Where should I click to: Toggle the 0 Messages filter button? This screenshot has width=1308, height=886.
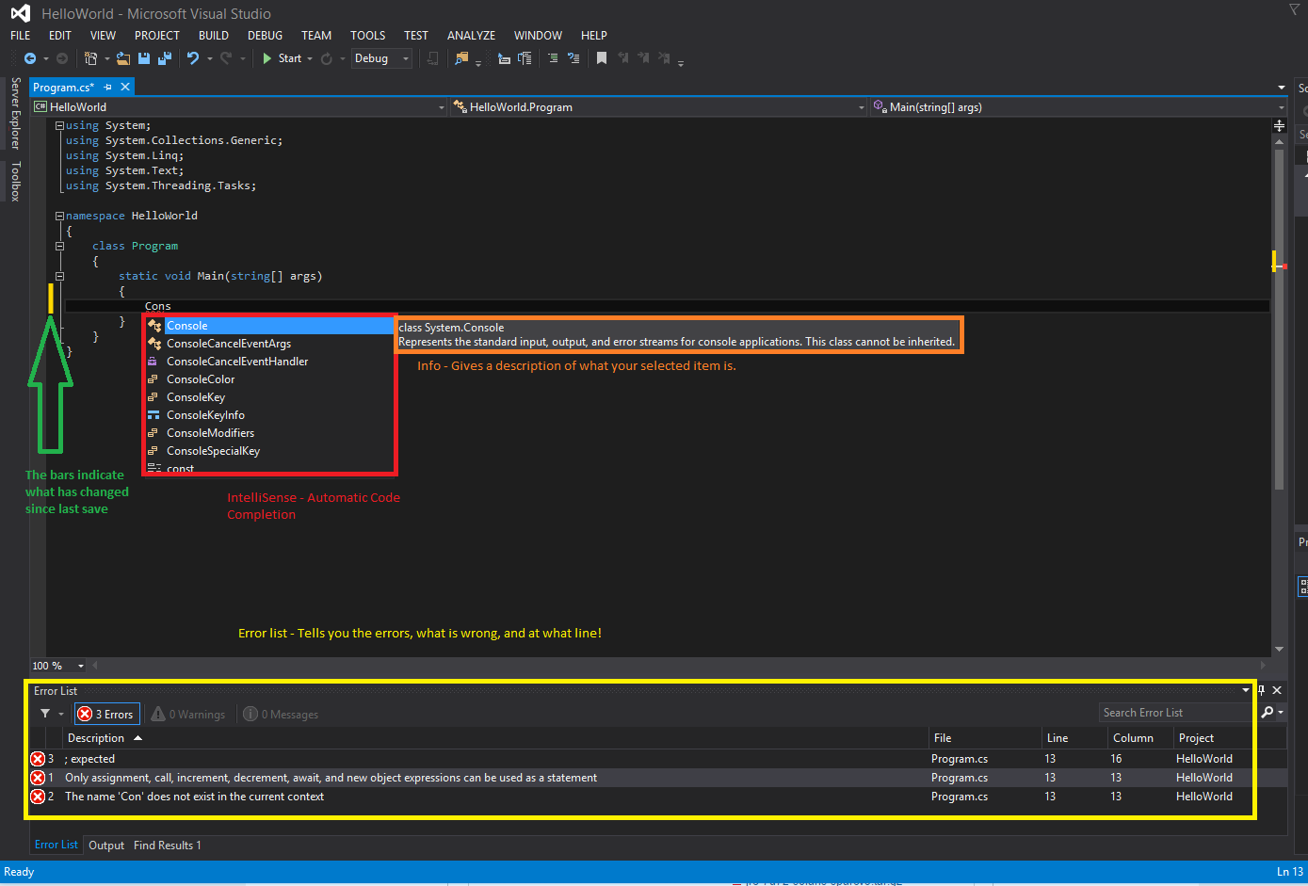(281, 714)
